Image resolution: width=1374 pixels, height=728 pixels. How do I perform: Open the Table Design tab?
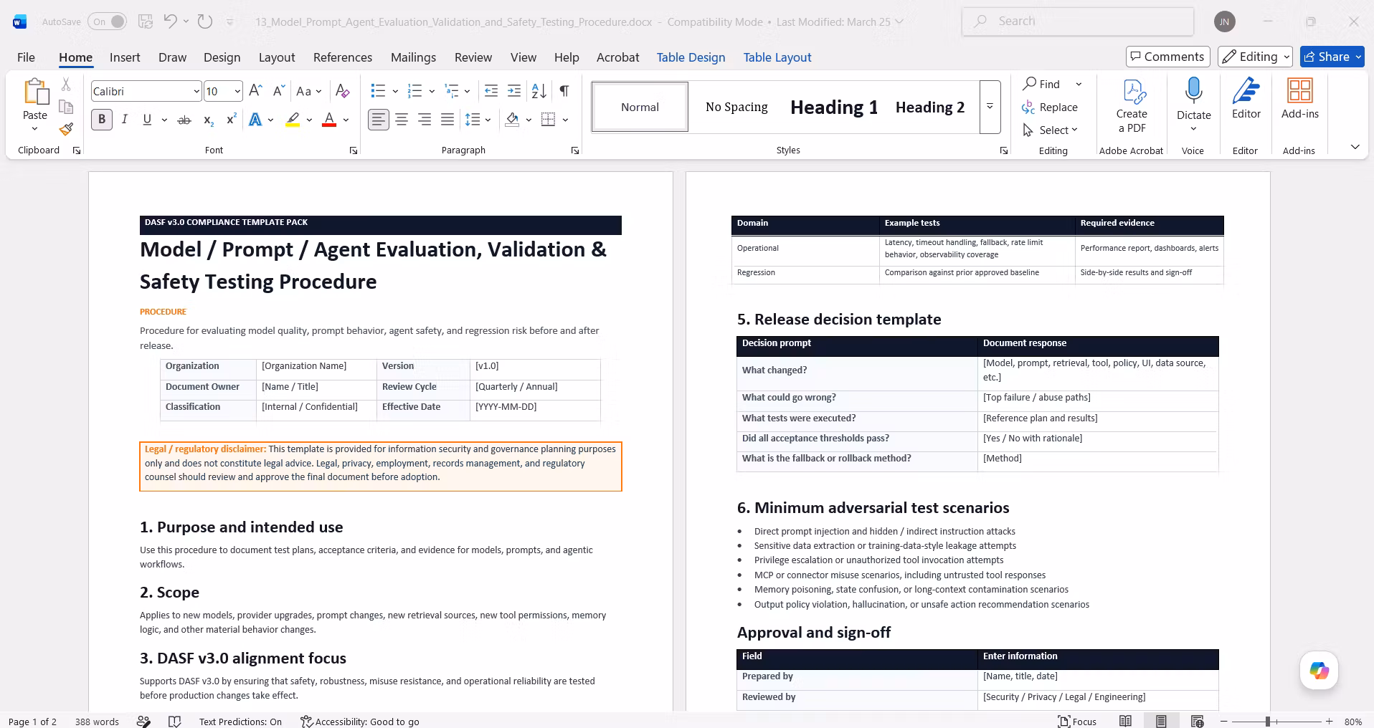click(x=691, y=57)
